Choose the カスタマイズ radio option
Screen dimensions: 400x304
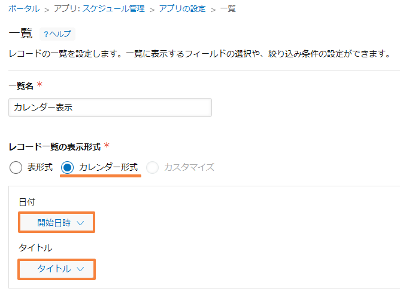coord(152,167)
